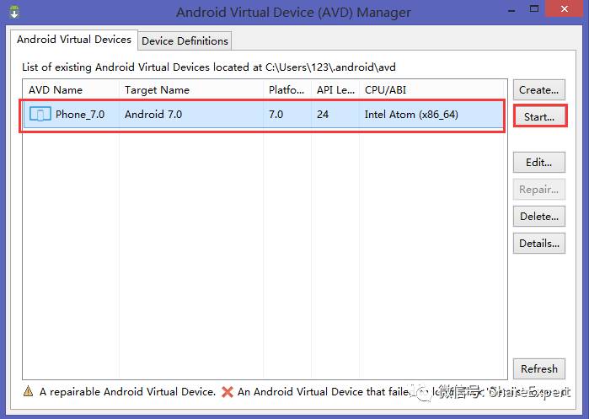Screen dimensions: 589x419
Task: Open the Create... AVD dialog
Action: (x=538, y=90)
